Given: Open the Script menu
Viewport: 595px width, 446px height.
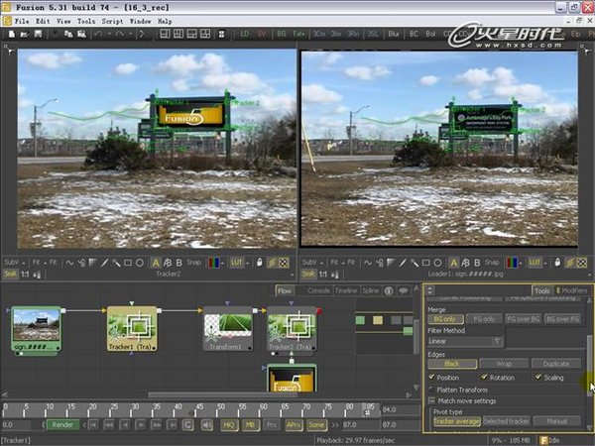Looking at the screenshot, I should pos(112,21).
